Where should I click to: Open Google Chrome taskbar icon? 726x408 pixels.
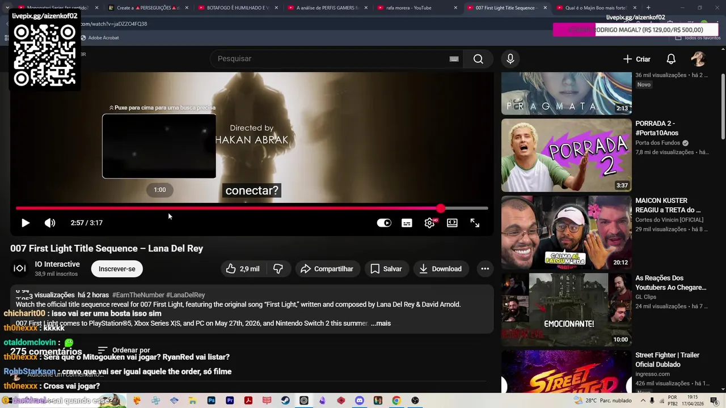coord(396,401)
